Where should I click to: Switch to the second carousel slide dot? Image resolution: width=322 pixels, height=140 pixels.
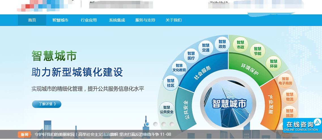(155, 124)
